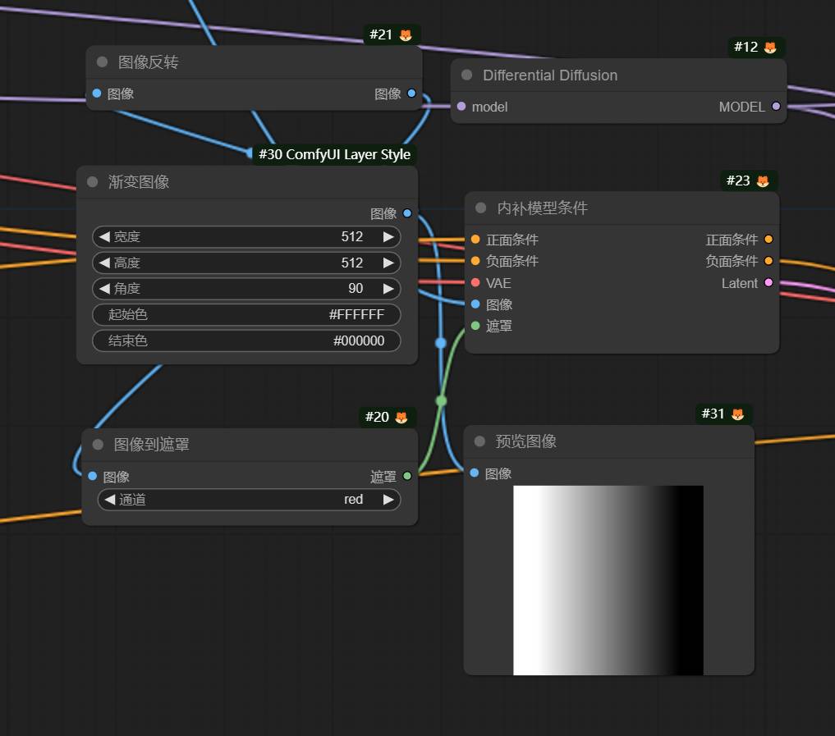Increase 宽度 value with right arrow

click(388, 237)
